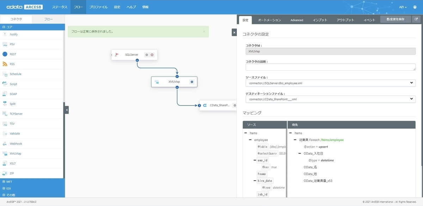
Task: Open the ソースファイル dropdown
Action: pos(330,83)
